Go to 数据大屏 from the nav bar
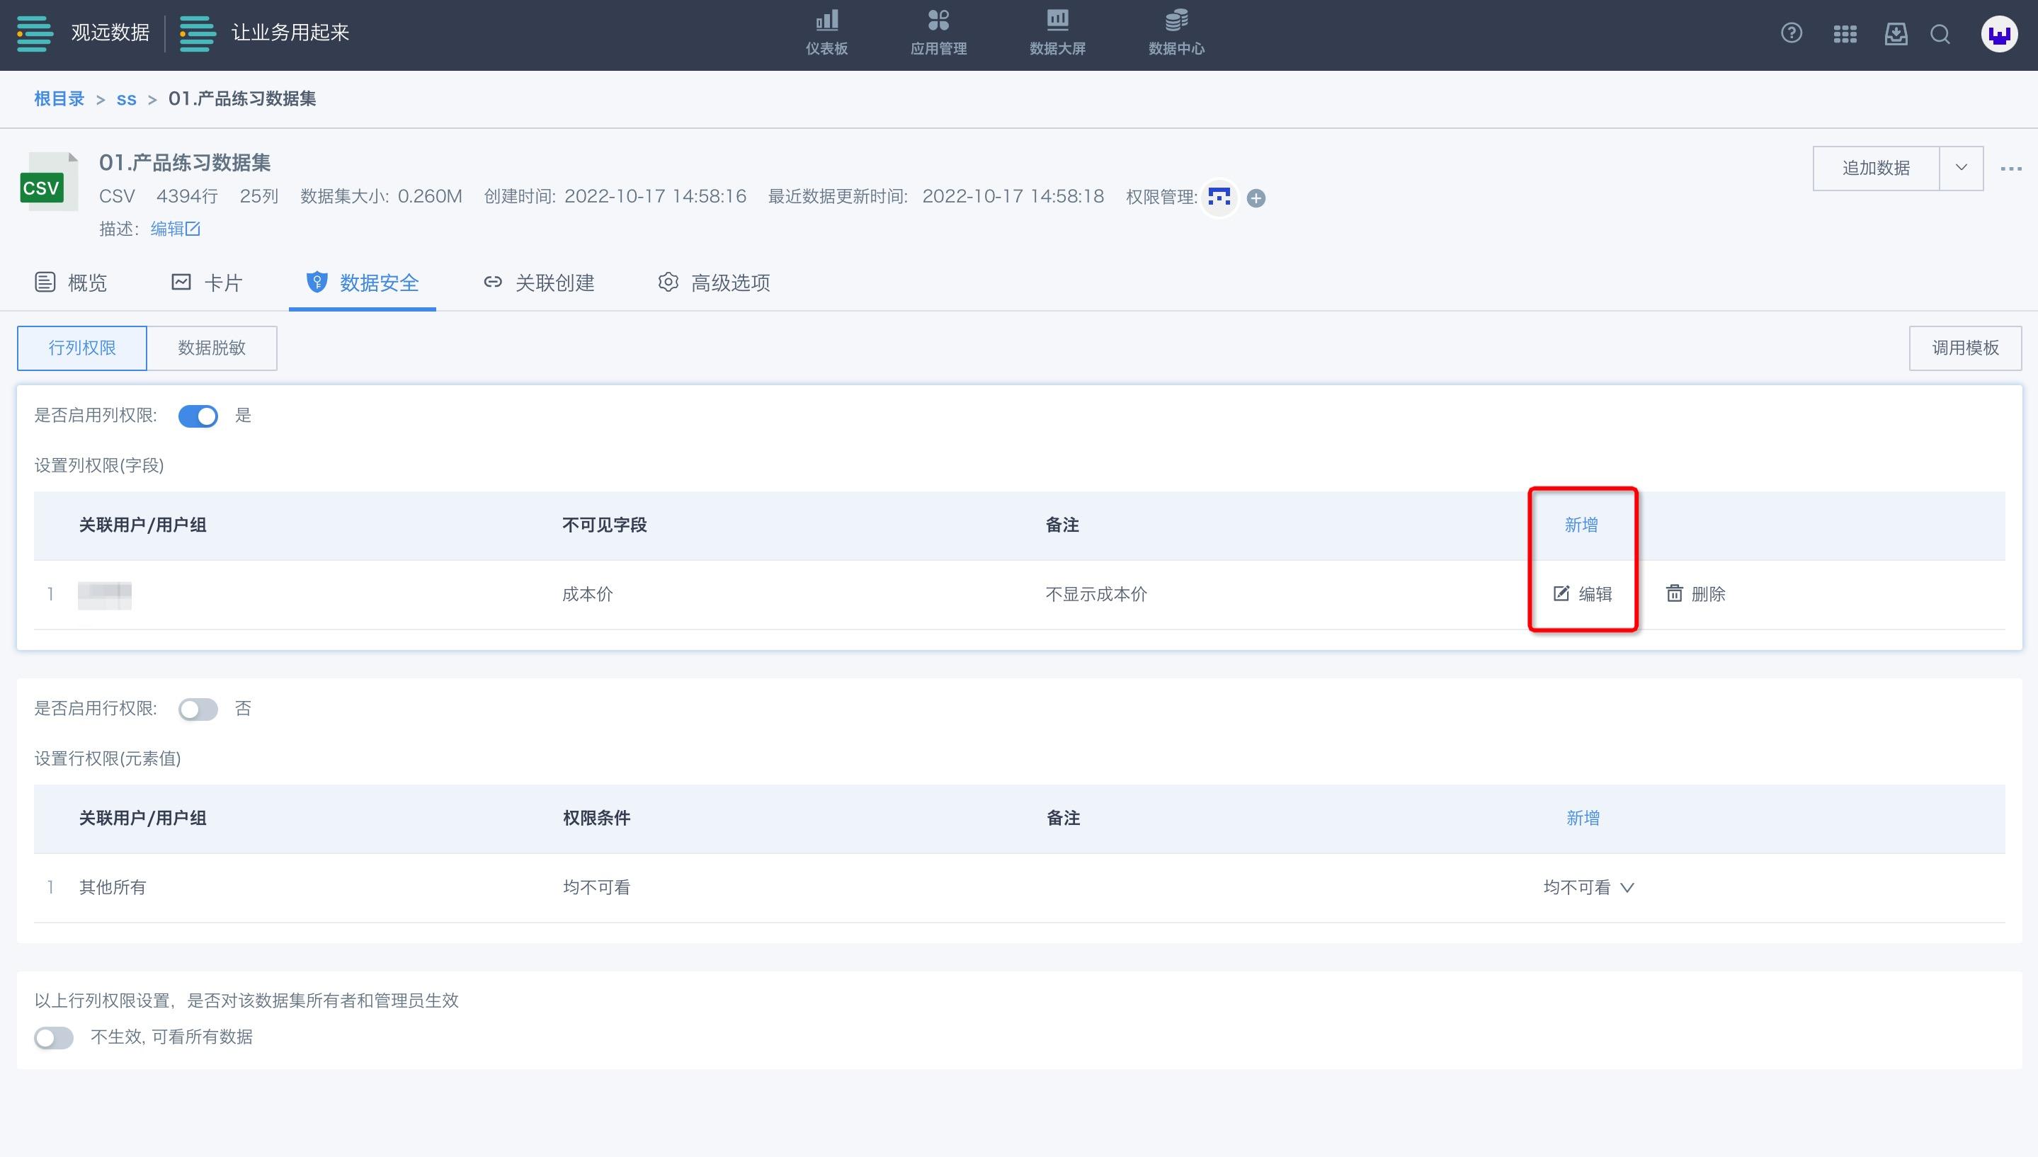This screenshot has height=1157, width=2038. pyautogui.click(x=1057, y=32)
